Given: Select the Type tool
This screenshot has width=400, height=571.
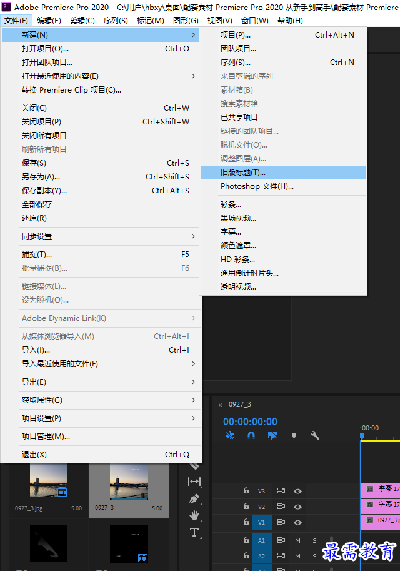Looking at the screenshot, I should coord(194,533).
